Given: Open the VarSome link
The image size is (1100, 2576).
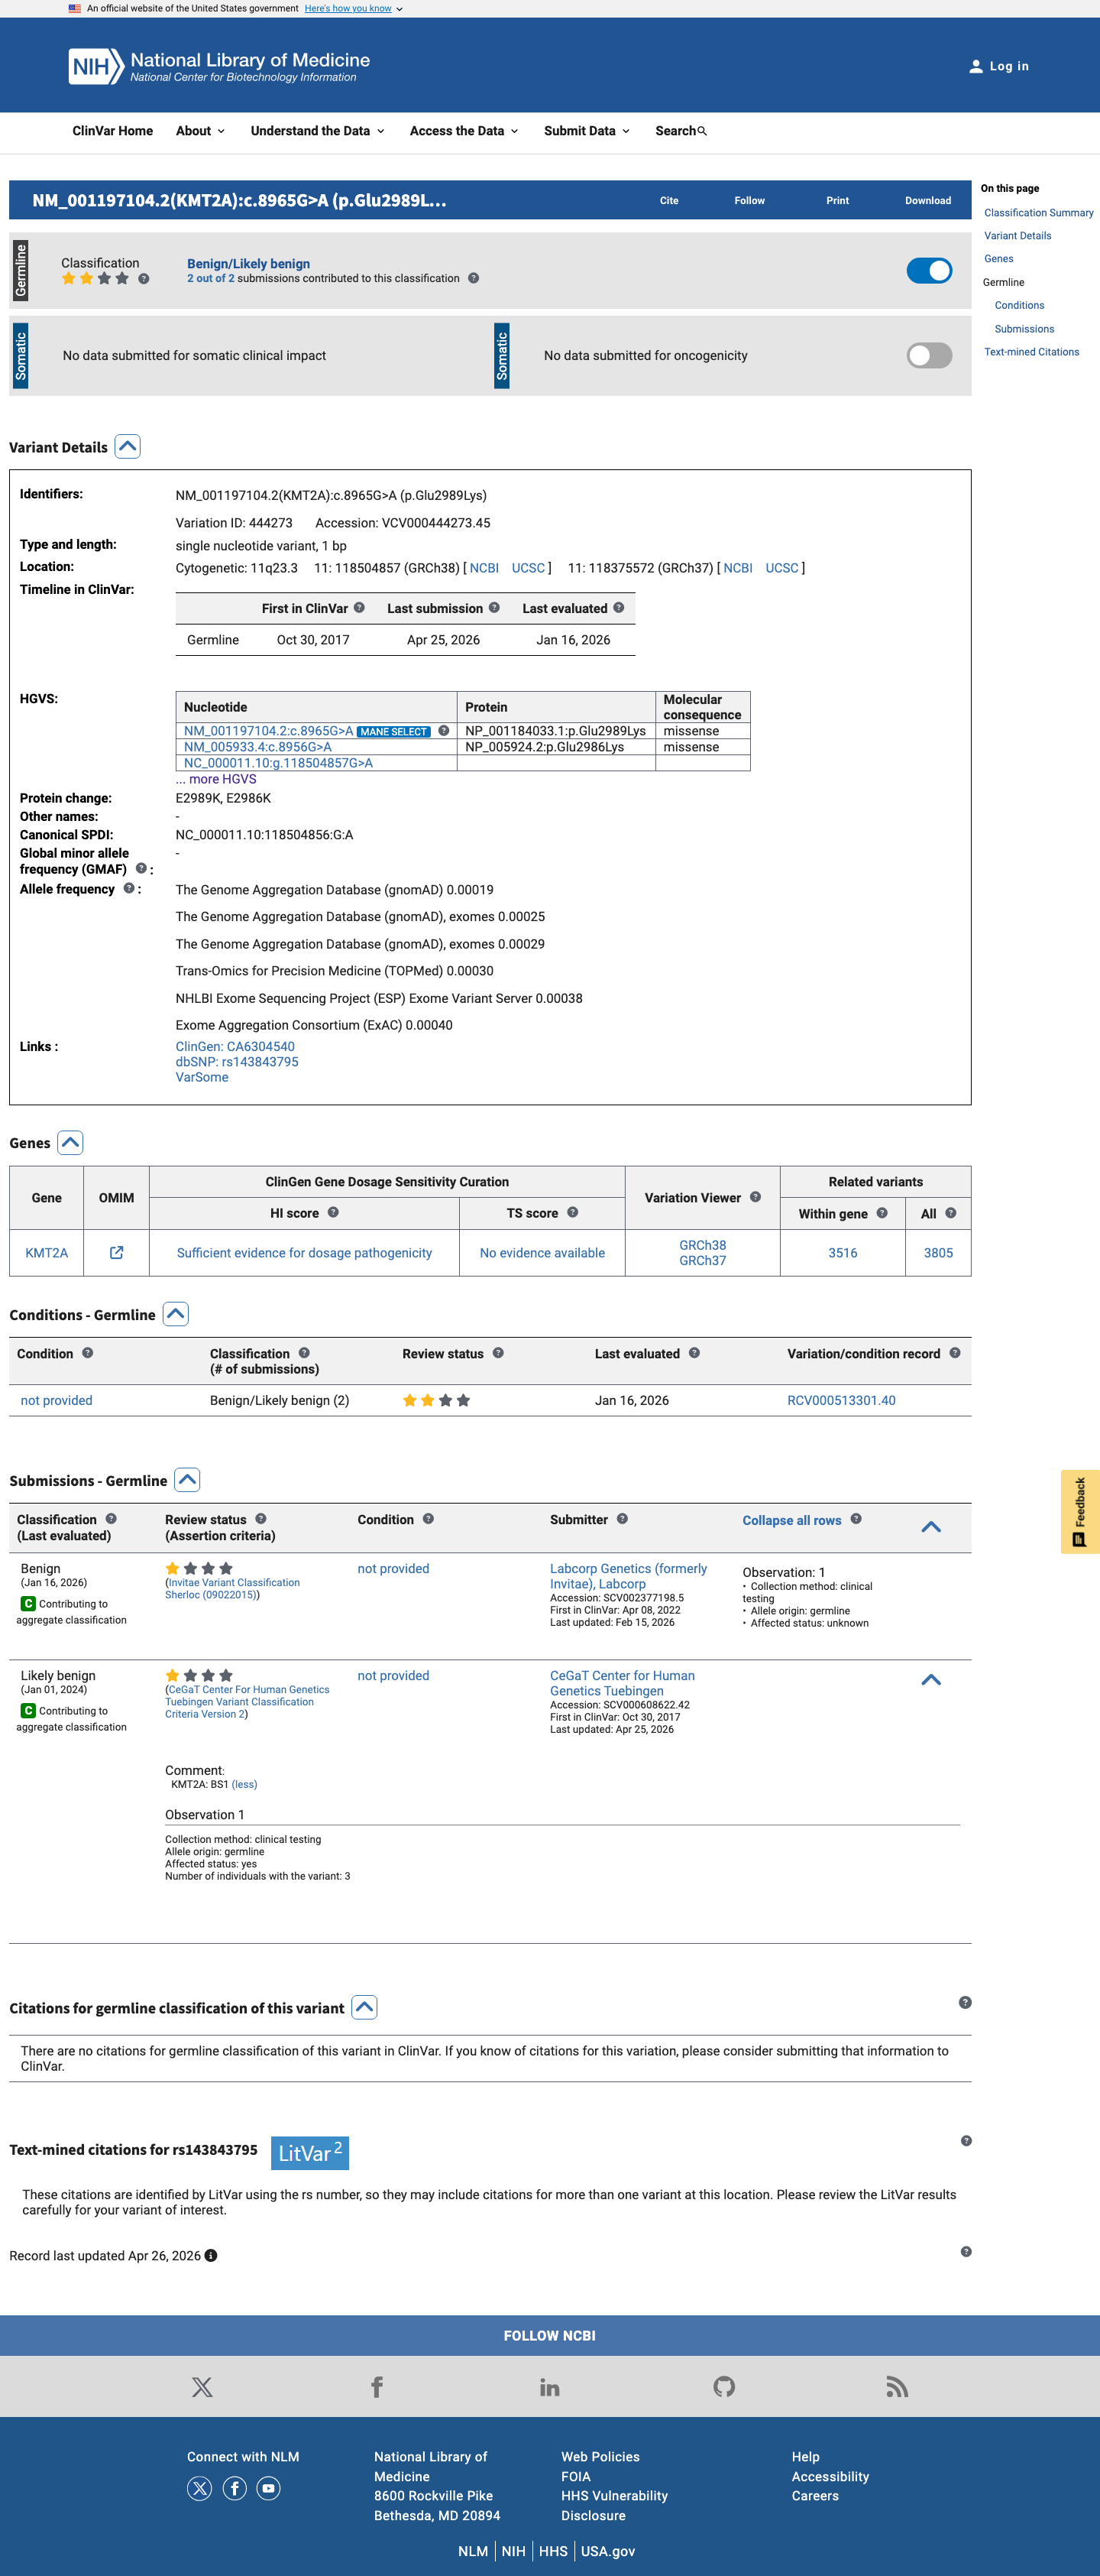Looking at the screenshot, I should click(x=202, y=1077).
